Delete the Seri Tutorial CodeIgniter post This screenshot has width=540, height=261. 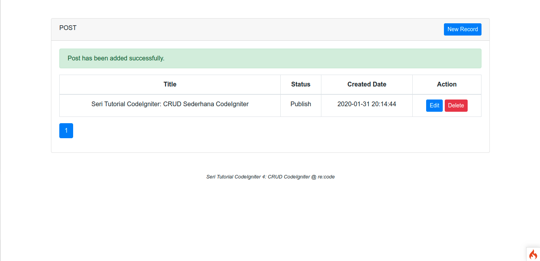[456, 105]
